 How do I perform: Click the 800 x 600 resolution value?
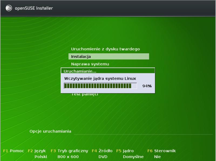tap(68, 156)
